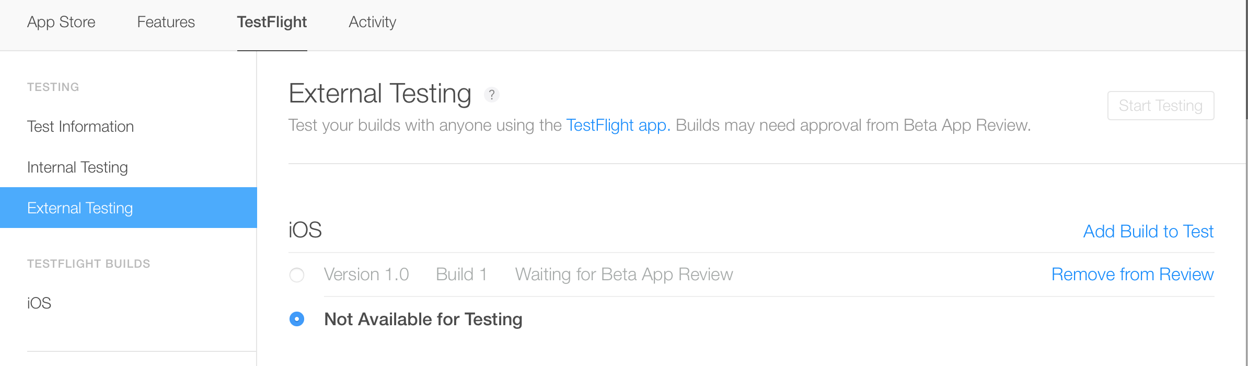Click the help question mark icon
This screenshot has height=366, width=1248.
click(x=492, y=95)
